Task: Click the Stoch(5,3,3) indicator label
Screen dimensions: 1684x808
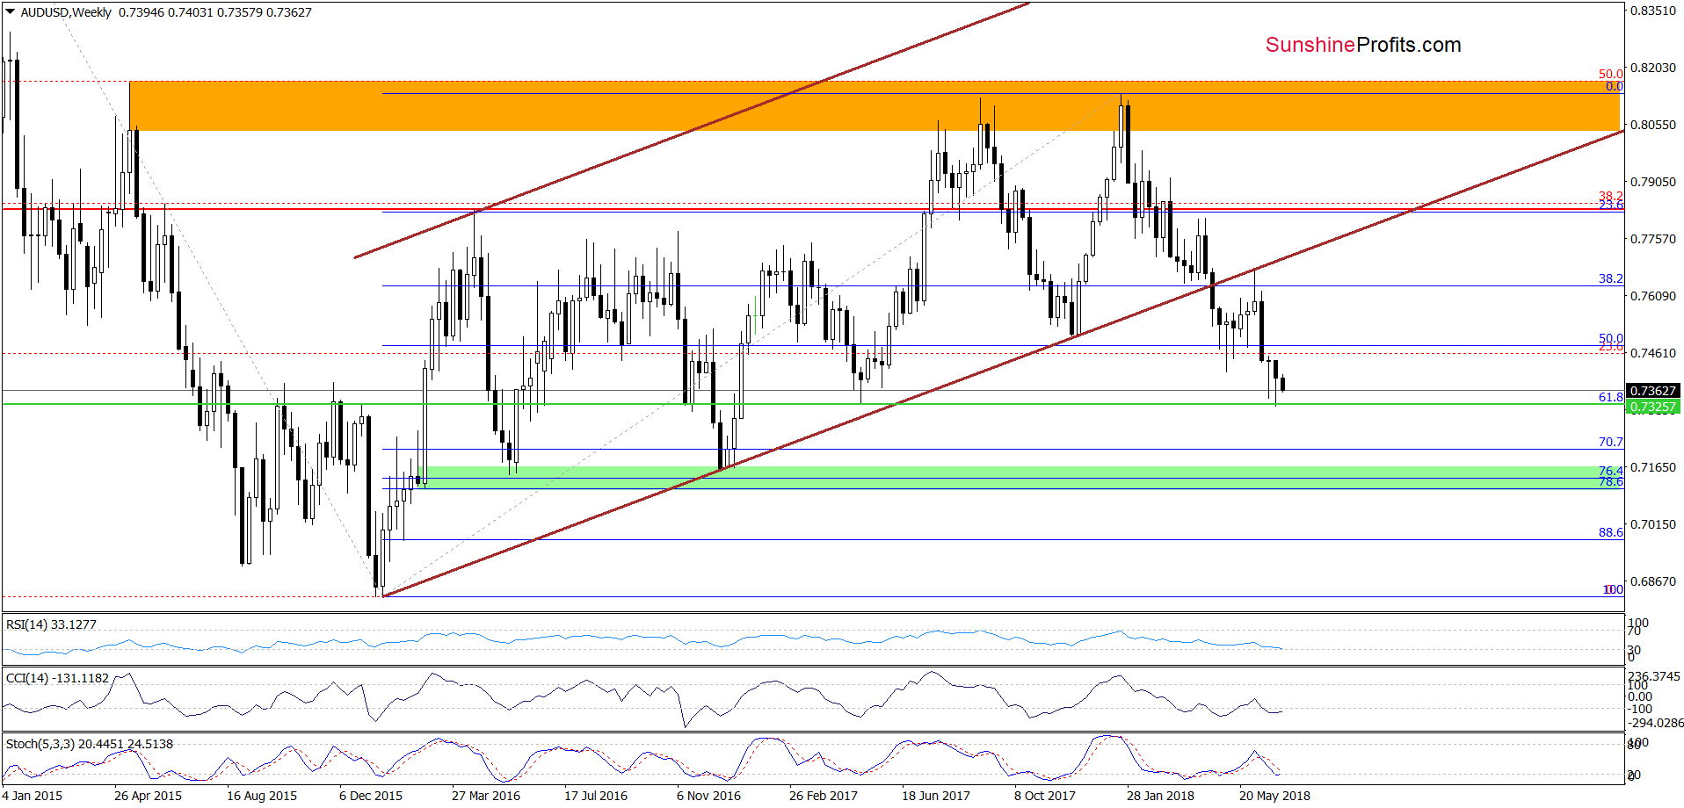Action: 90,744
